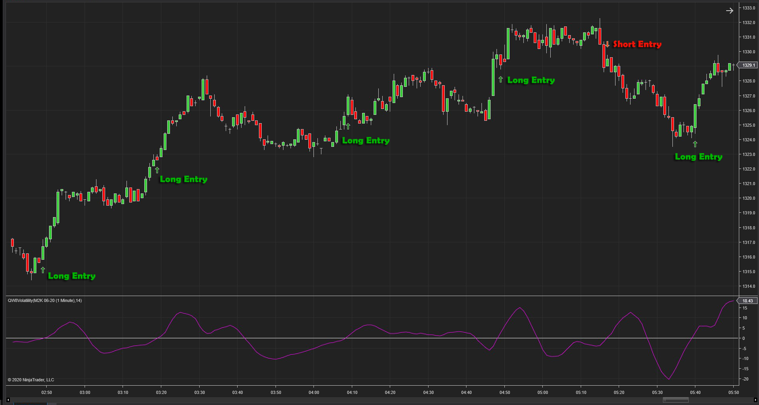Screen dimensions: 759x405
Task: Click the right-arrow icon at chart top
Action: [x=729, y=11]
